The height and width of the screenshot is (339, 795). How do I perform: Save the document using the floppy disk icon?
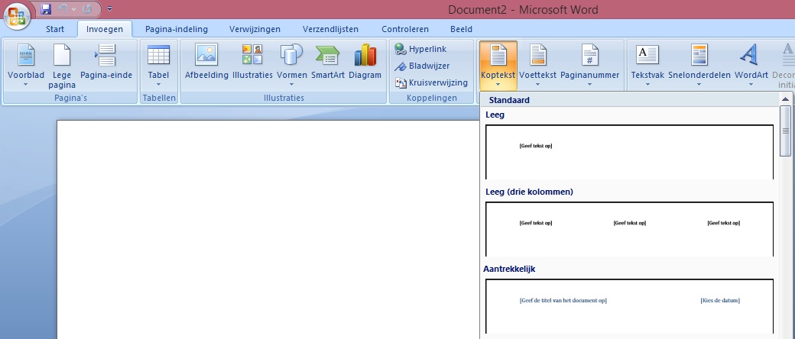[46, 8]
